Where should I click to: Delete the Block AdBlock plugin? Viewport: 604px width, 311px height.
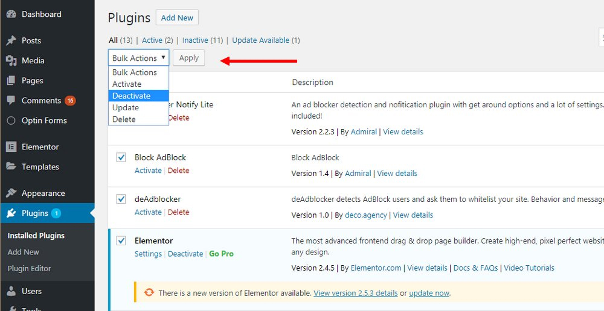pos(179,171)
